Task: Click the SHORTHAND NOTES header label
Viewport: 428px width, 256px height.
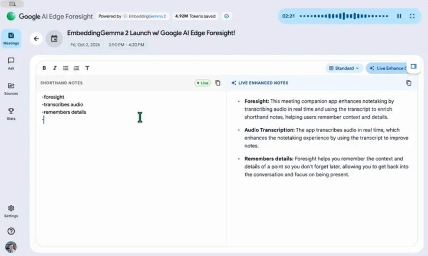Action: [61, 83]
